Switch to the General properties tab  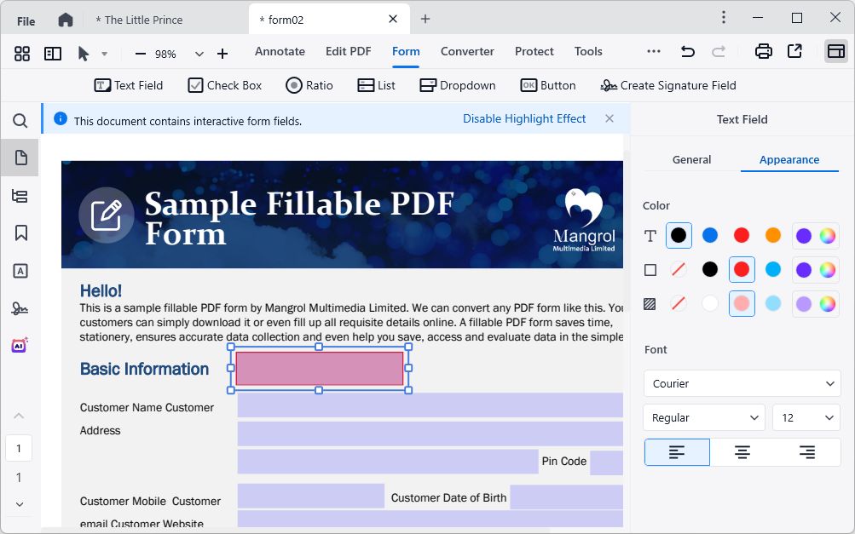691,159
